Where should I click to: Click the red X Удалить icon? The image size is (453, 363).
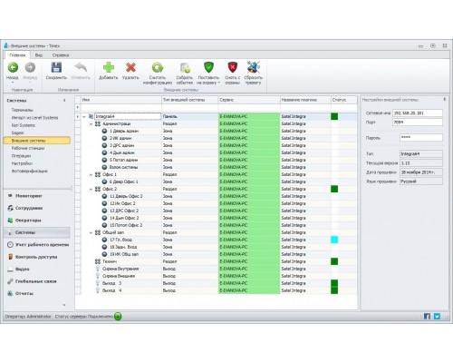point(130,67)
